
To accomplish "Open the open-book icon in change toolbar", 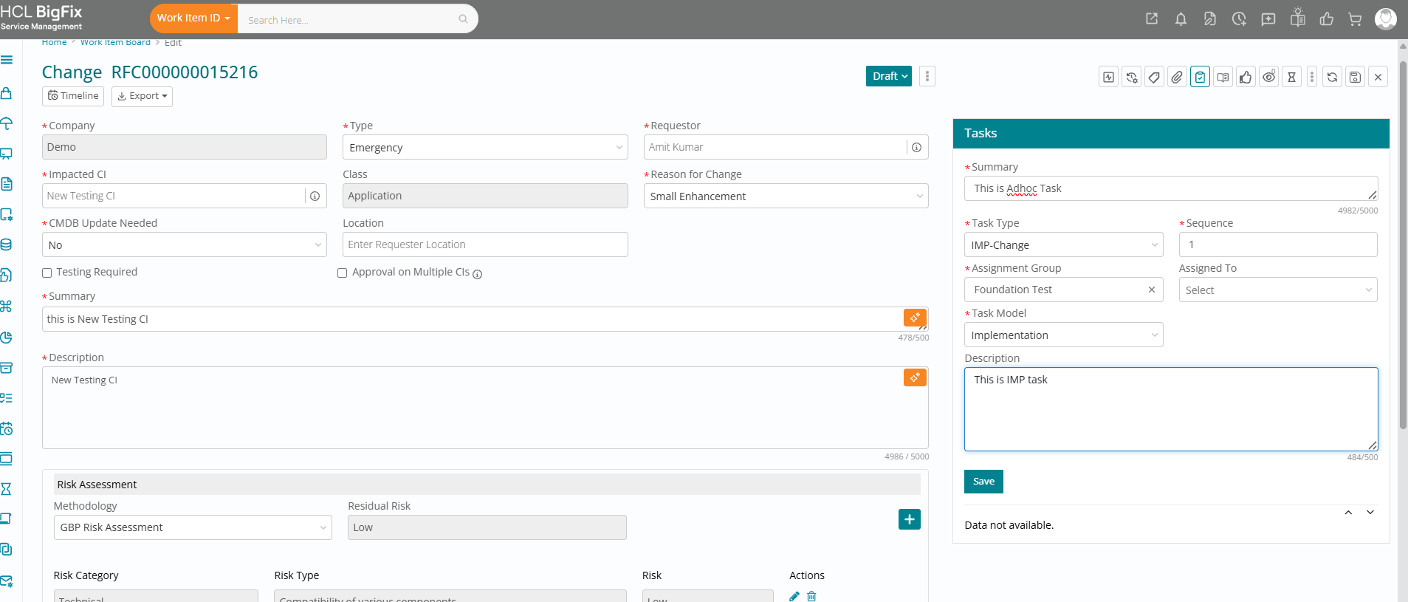I will click(1223, 77).
